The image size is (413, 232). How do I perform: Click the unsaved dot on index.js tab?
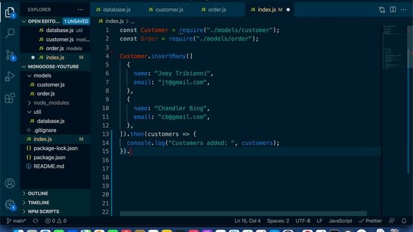tap(288, 10)
